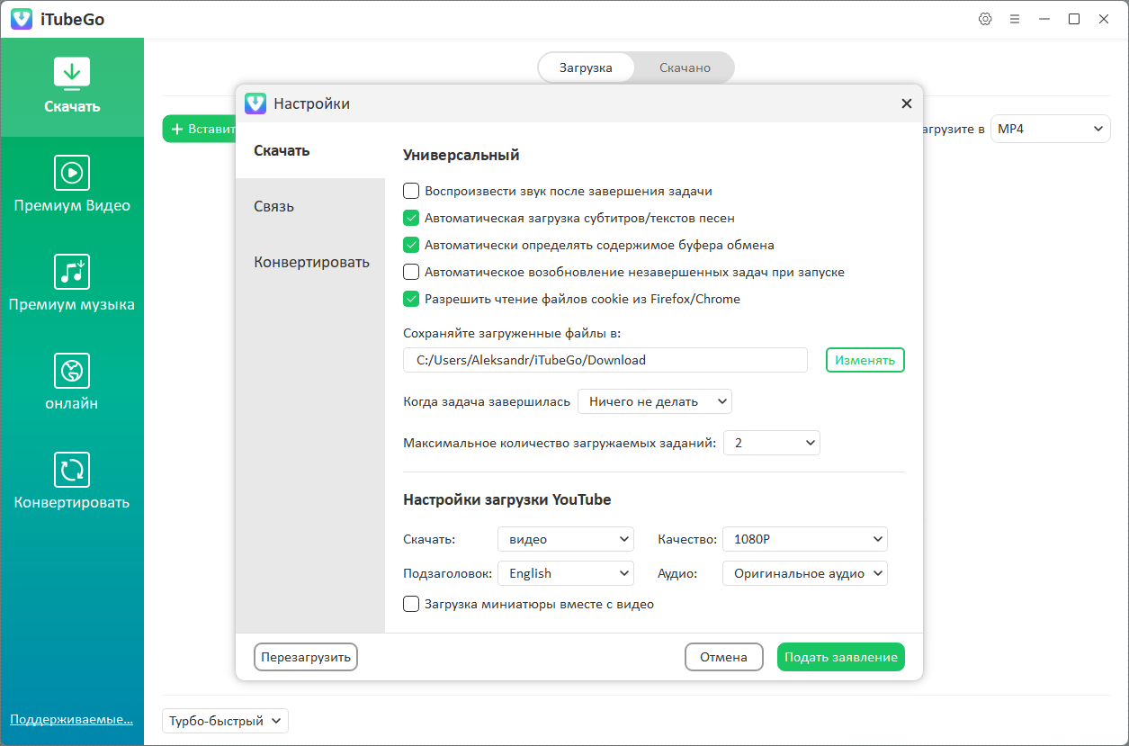The image size is (1129, 746).
Task: Click the Изменять button for the save folder
Action: tap(865, 360)
